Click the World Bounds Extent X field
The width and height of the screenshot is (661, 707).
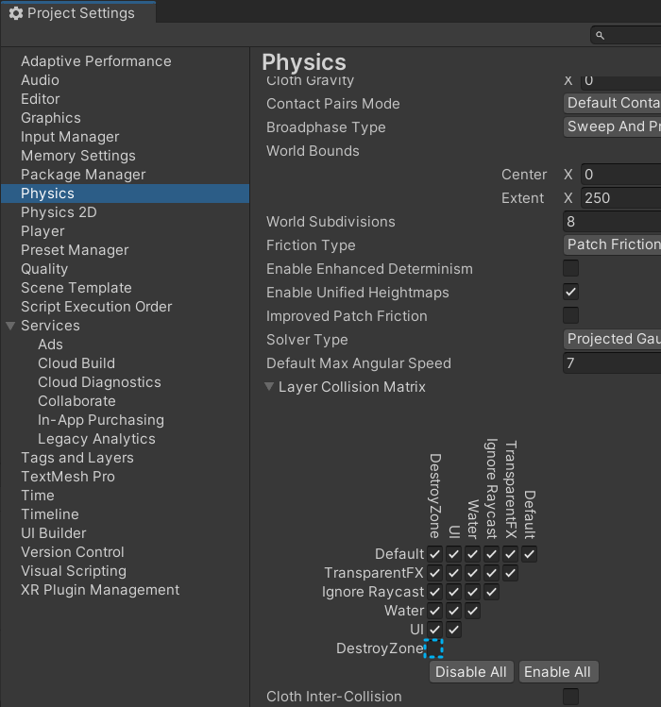[620, 198]
